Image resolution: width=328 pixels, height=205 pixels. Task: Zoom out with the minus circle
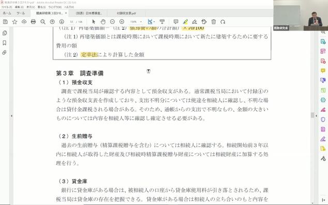tap(112, 22)
